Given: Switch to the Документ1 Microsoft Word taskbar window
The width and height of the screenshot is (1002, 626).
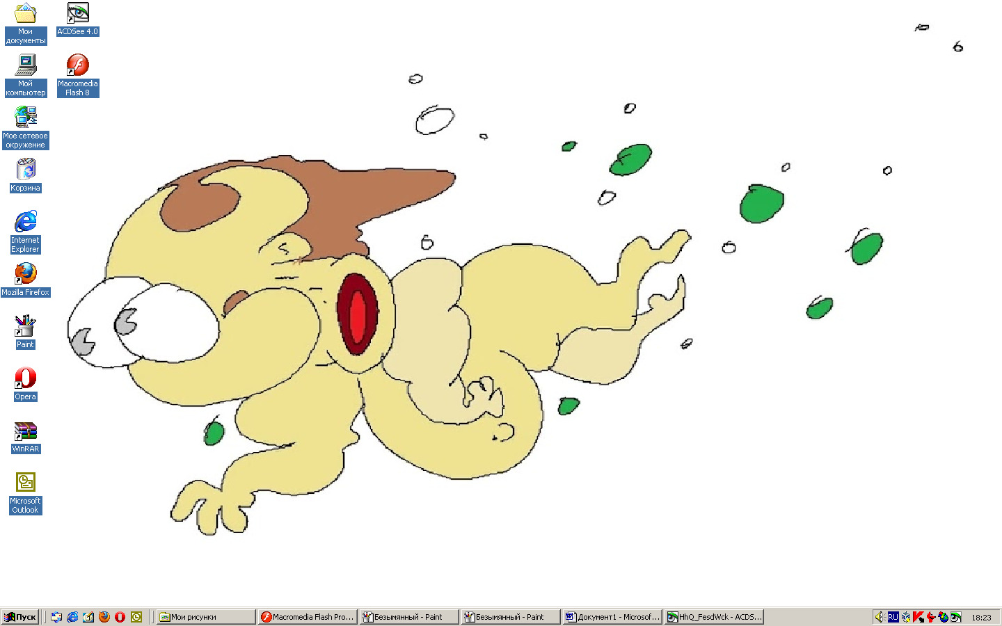Looking at the screenshot, I should pyautogui.click(x=612, y=617).
